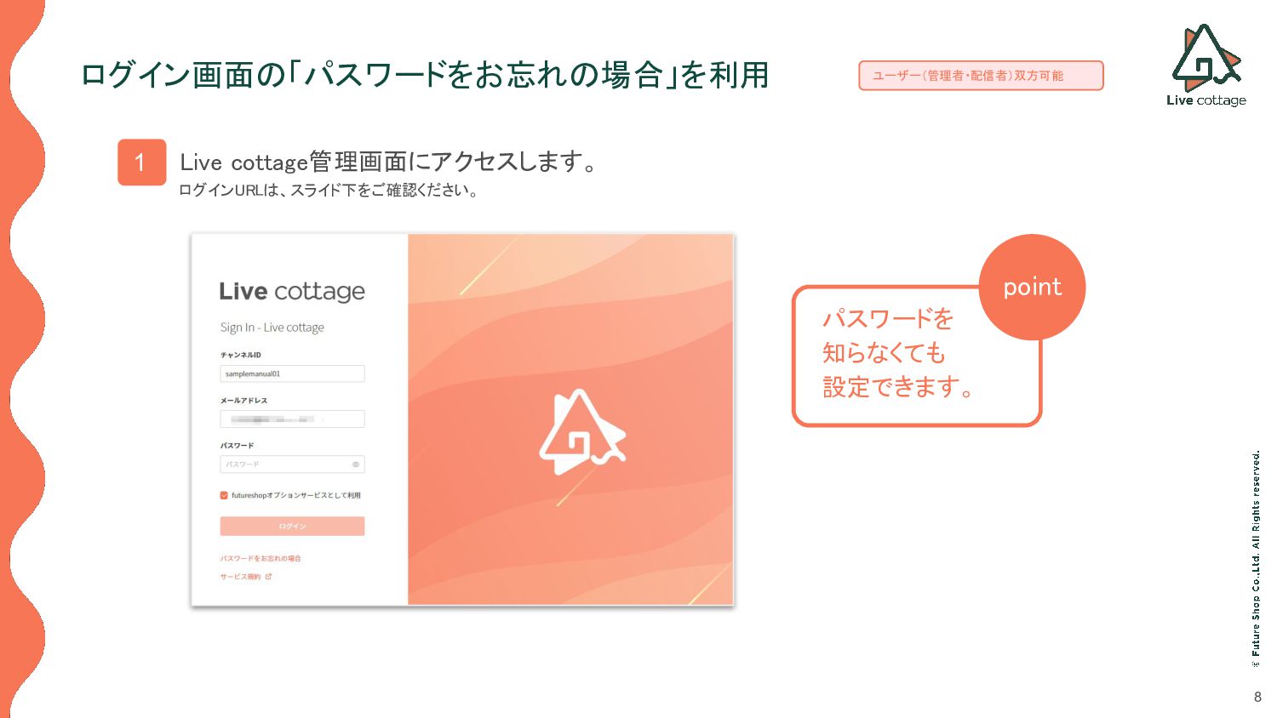The height and width of the screenshot is (718, 1277).
Task: Click the チャンネルID input field
Action: pos(292,373)
